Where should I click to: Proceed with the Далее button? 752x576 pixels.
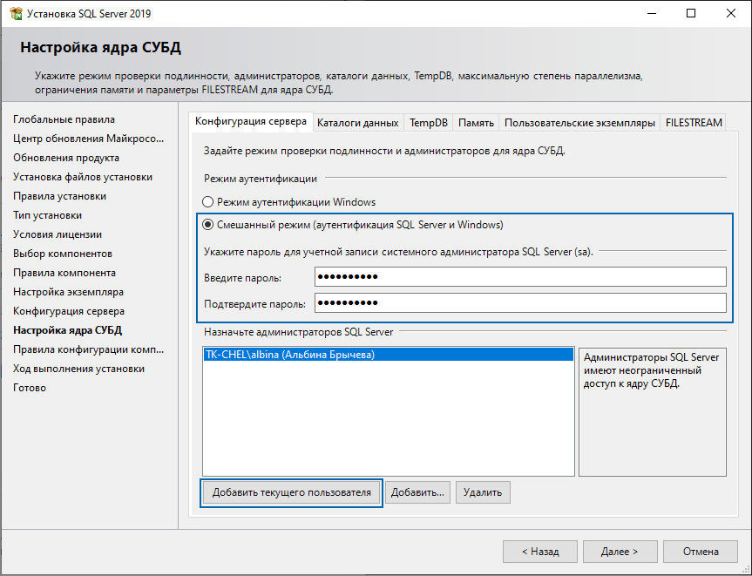620,552
